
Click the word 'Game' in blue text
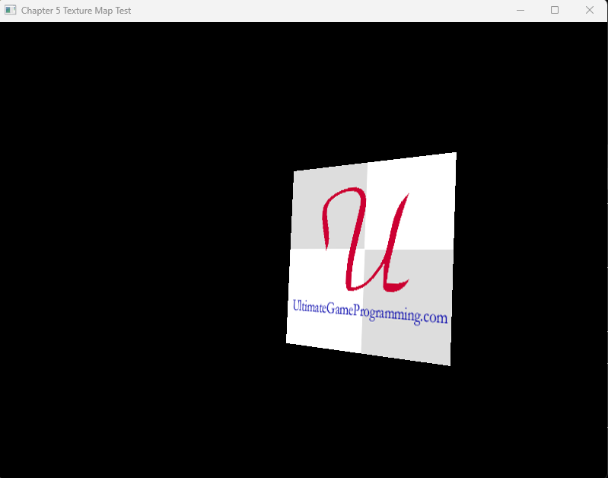[341, 308]
